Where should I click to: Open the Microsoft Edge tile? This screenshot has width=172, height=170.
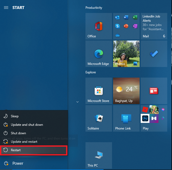(x=99, y=54)
